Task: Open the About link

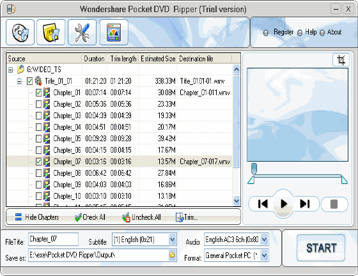Action: pos(334,32)
